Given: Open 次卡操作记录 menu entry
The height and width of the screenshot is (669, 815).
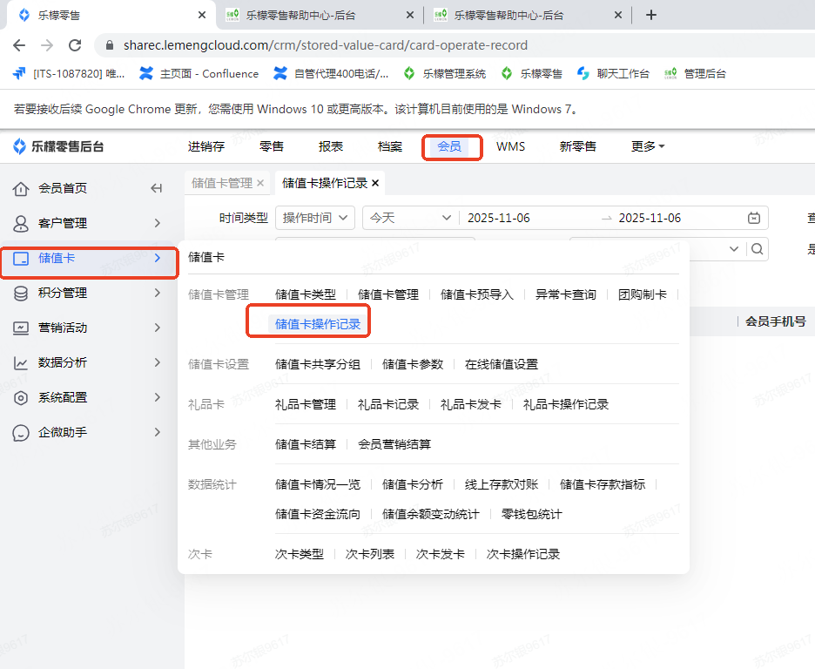Looking at the screenshot, I should click(x=523, y=554).
